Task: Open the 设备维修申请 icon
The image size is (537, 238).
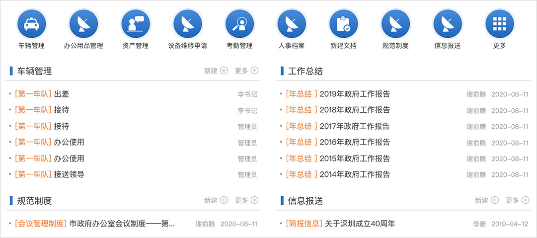Action: (x=187, y=24)
